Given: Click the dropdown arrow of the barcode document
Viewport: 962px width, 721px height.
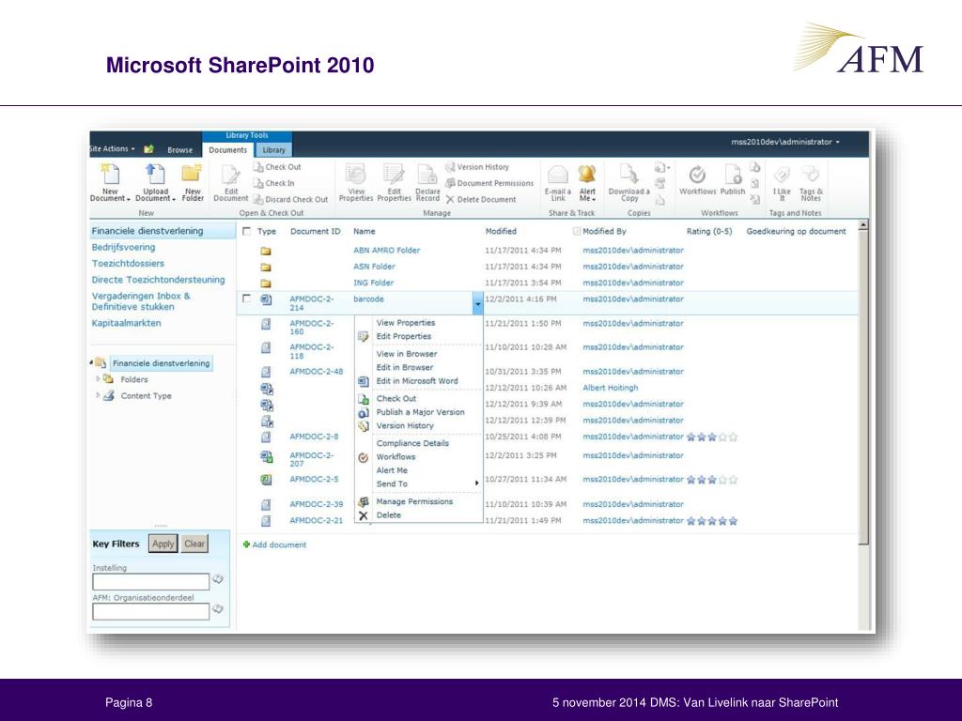Looking at the screenshot, I should (x=478, y=303).
